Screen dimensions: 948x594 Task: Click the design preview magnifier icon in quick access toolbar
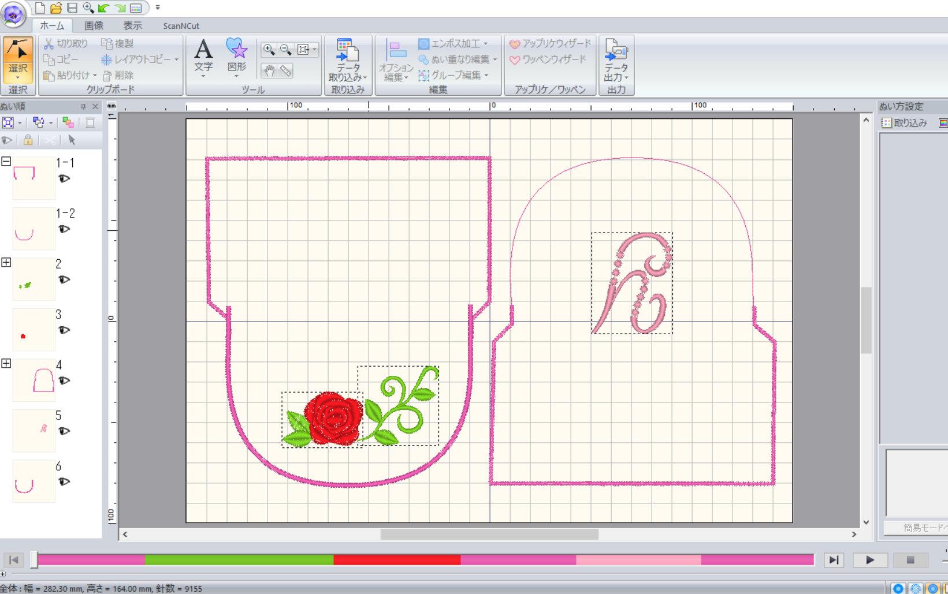pos(88,8)
